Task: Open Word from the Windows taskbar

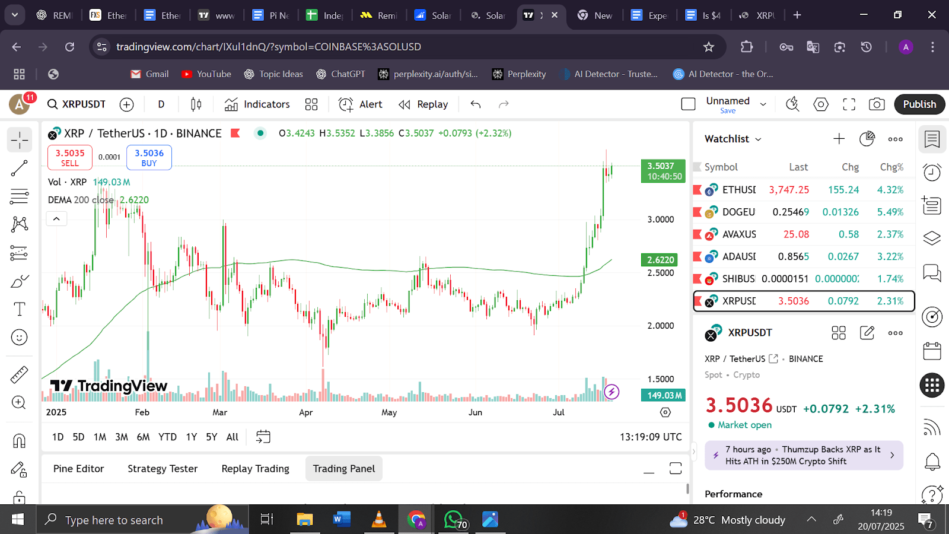Action: click(x=342, y=520)
